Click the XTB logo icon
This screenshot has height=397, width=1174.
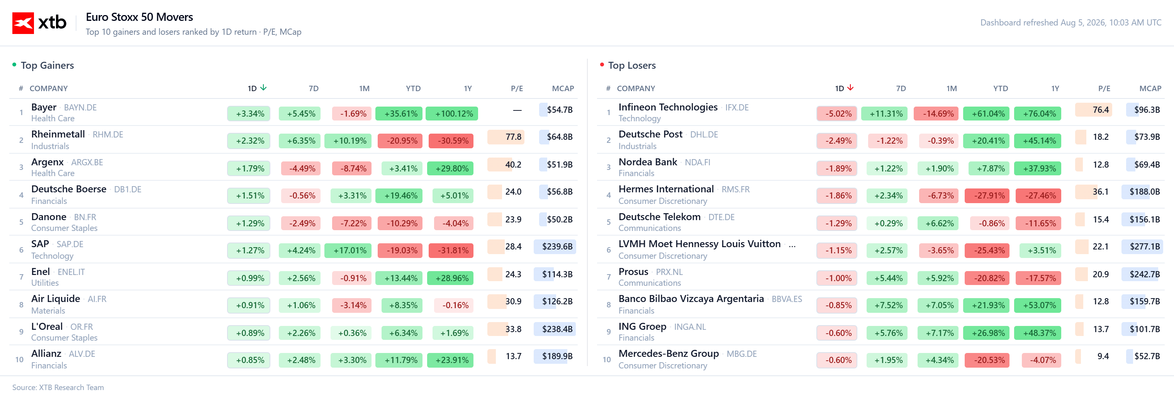[23, 23]
